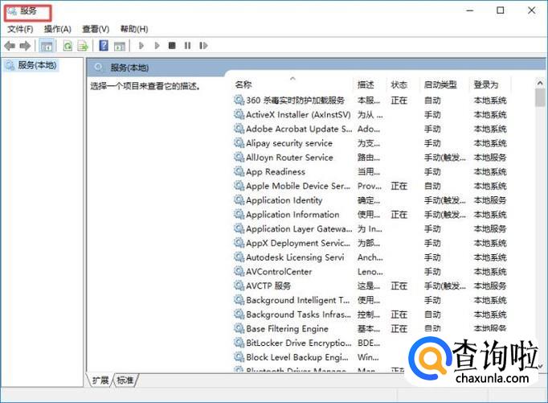Viewport: 548px width, 403px height.
Task: Sort by the 登录为 column header
Action: point(486,84)
